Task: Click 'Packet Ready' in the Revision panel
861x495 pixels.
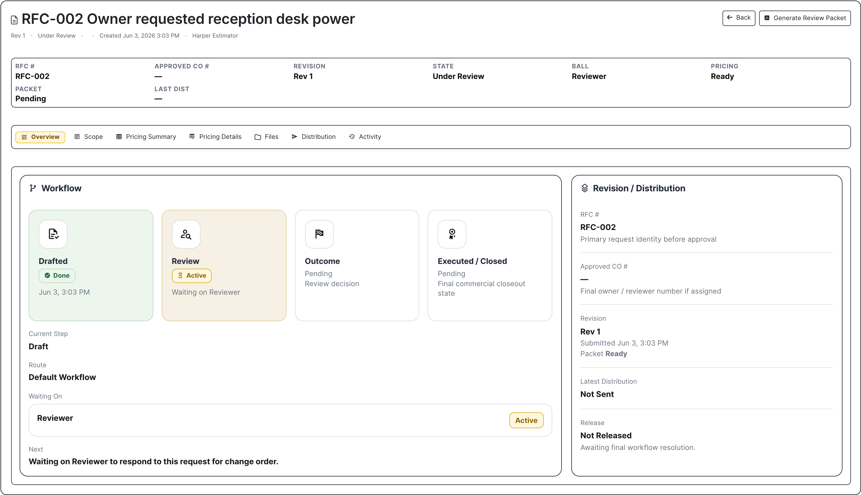Action: (x=603, y=354)
